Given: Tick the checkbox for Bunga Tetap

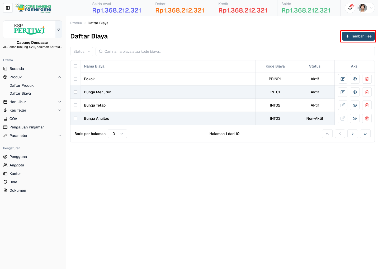Looking at the screenshot, I should (75, 105).
